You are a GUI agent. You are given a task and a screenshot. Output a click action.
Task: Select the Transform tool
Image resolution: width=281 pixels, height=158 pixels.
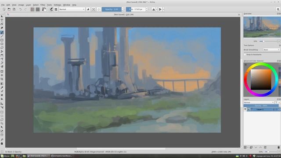click(2, 71)
